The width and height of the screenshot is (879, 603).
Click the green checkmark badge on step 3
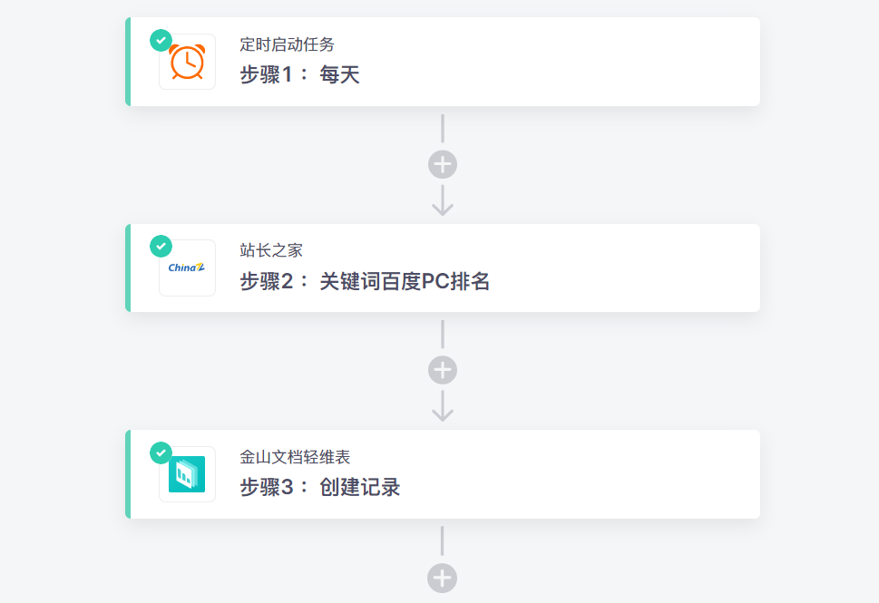[161, 452]
